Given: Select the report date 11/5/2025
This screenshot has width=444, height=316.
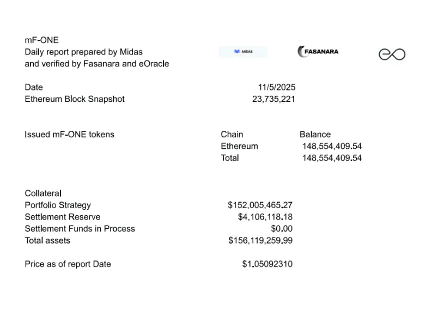Looking at the screenshot, I should click(x=277, y=87).
